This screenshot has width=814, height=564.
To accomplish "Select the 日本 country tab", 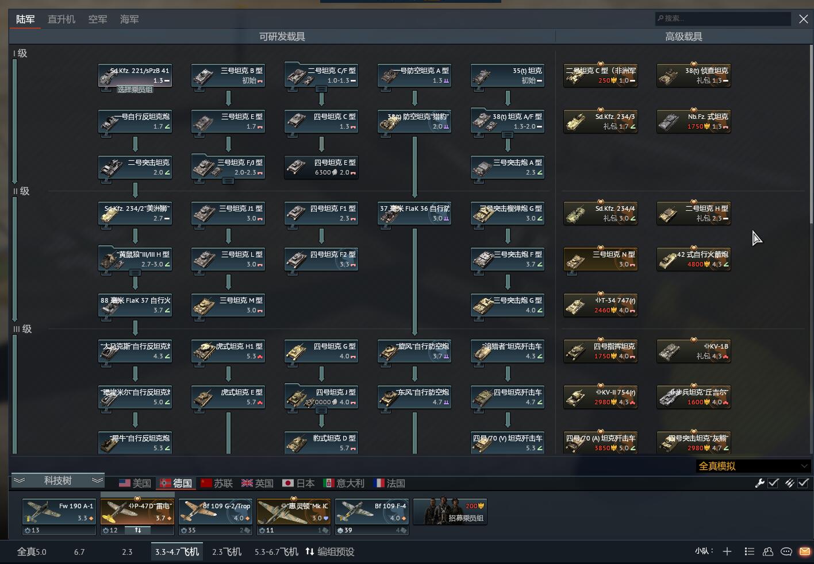I will click(298, 483).
